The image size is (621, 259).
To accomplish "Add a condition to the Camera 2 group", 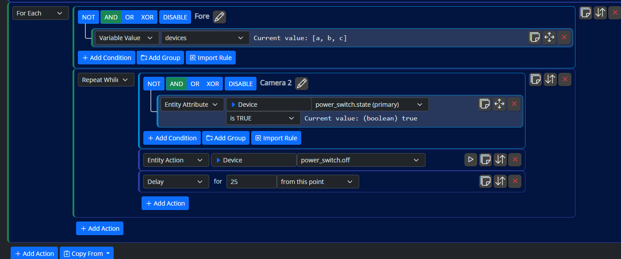I will coord(172,138).
